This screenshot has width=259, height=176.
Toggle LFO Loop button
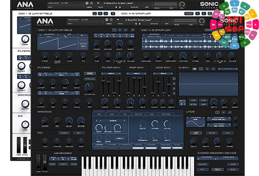196,133
